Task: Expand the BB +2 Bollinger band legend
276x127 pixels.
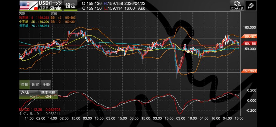Action: coord(63,17)
